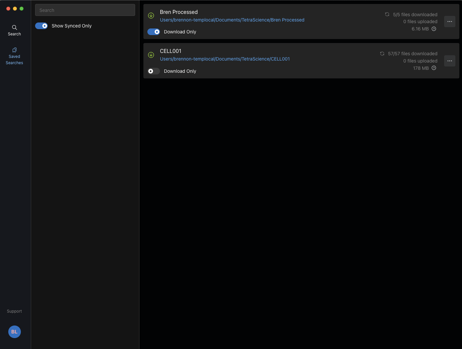Open the more options menu for Bren Processed
The image size is (462, 349).
tap(450, 22)
